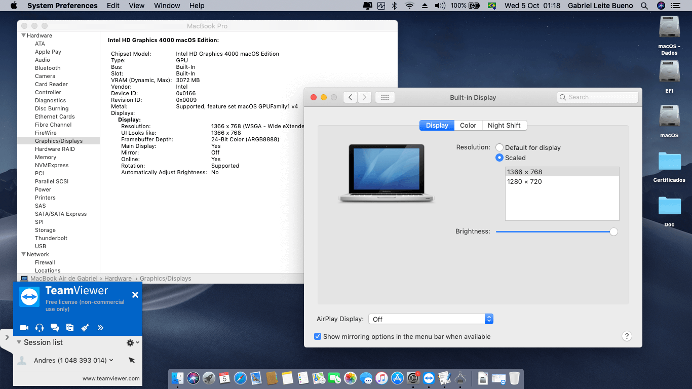This screenshot has width=692, height=389.
Task: Open display preferences help button
Action: (x=627, y=336)
